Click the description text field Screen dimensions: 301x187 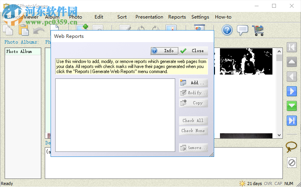(164, 163)
